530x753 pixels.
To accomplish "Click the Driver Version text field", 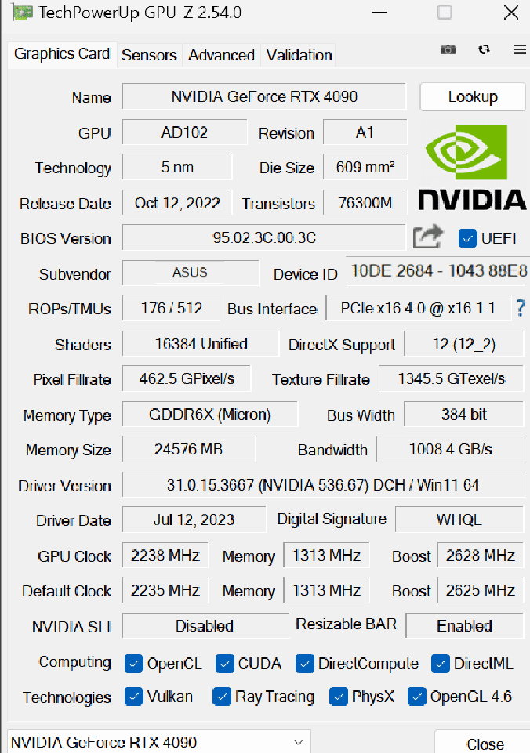I will [323, 485].
